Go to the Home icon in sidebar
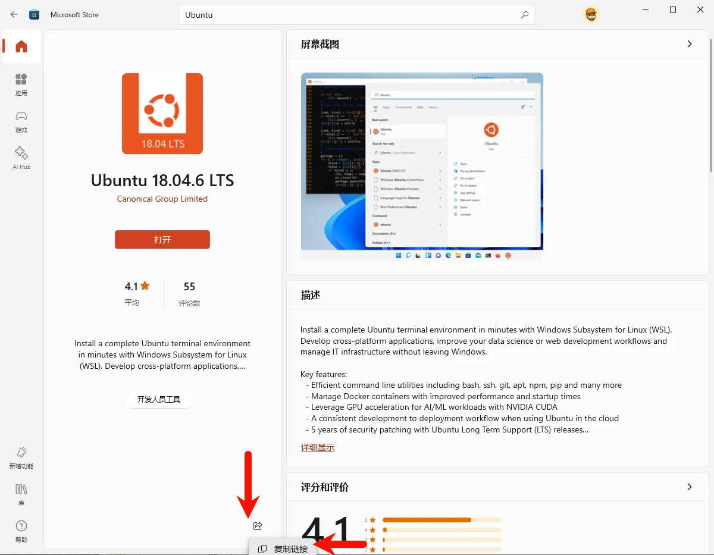This screenshot has width=714, height=555. tap(21, 46)
